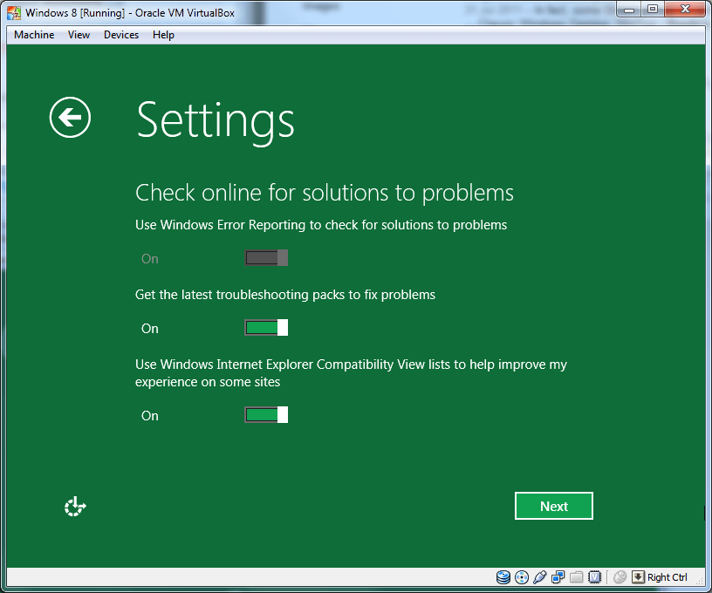Click the mouse integration status icon
712x593 pixels.
pyautogui.click(x=620, y=577)
